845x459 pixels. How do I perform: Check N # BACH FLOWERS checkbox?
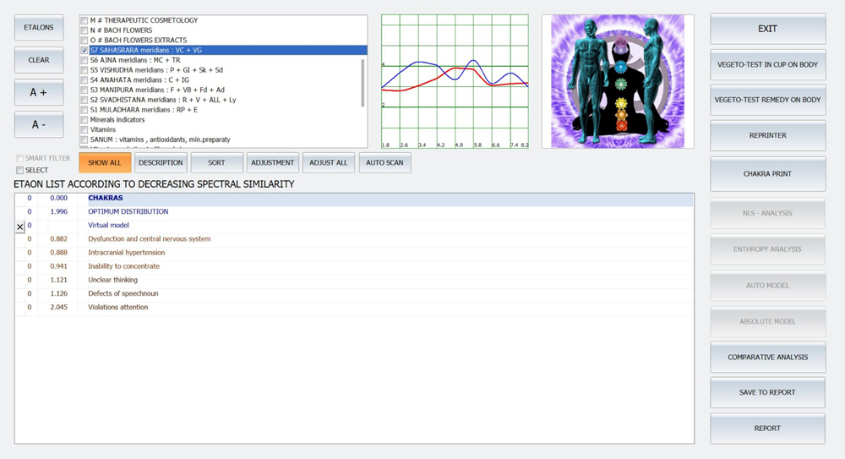[x=84, y=30]
